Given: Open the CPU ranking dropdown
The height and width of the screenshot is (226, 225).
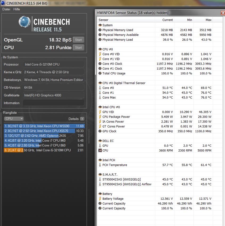Looking at the screenshot, I should coord(14,119).
